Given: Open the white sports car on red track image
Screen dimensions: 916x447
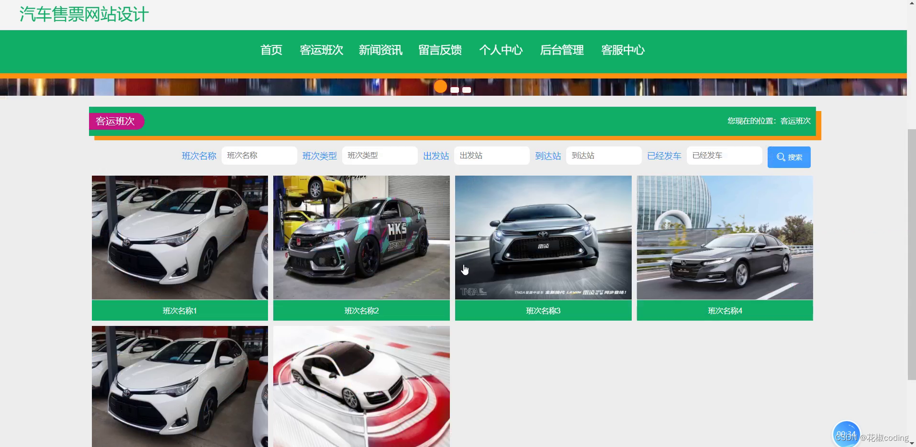Looking at the screenshot, I should [x=361, y=387].
